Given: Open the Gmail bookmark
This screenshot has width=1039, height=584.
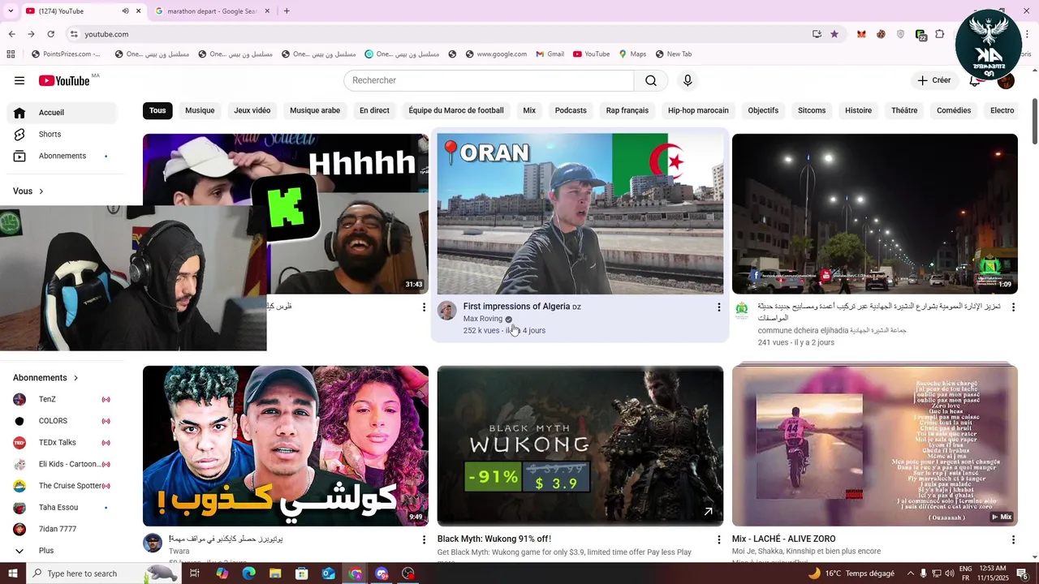Looking at the screenshot, I should pos(550,54).
